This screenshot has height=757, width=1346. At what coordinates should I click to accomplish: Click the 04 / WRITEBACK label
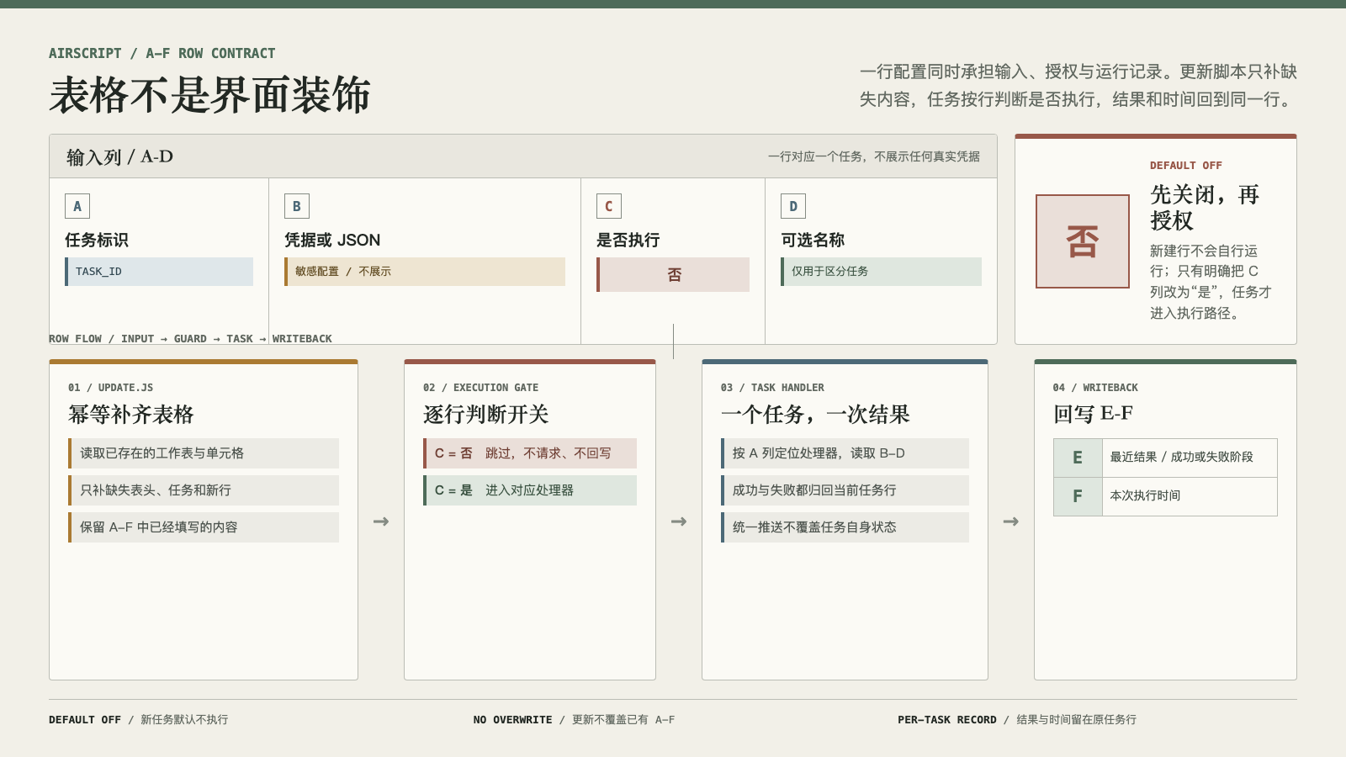click(1095, 388)
